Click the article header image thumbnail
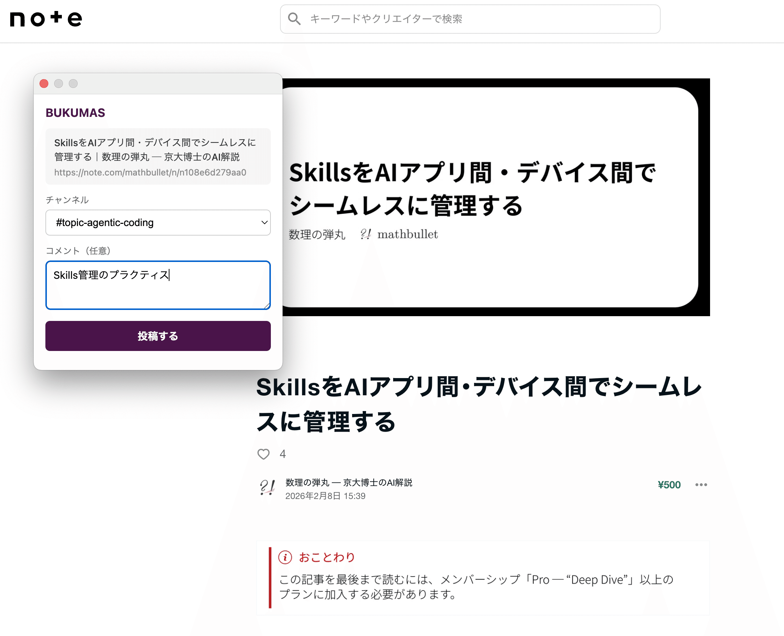The image size is (784, 636). [x=496, y=197]
